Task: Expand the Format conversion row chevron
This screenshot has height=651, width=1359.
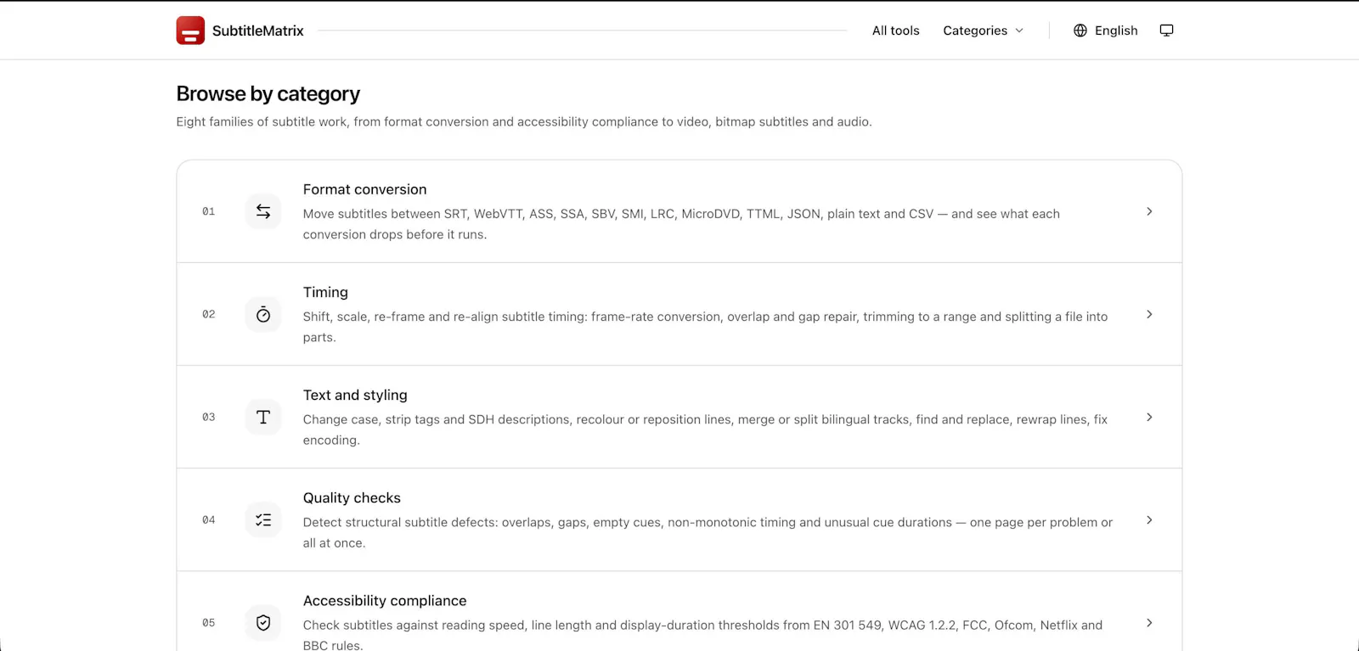Action: (1149, 211)
